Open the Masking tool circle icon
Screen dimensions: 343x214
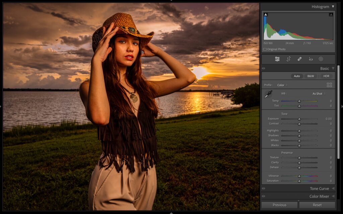(x=321, y=59)
